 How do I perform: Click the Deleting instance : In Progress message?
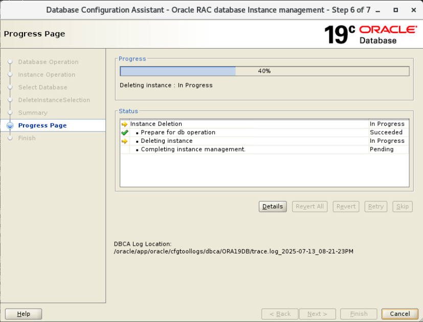(166, 85)
